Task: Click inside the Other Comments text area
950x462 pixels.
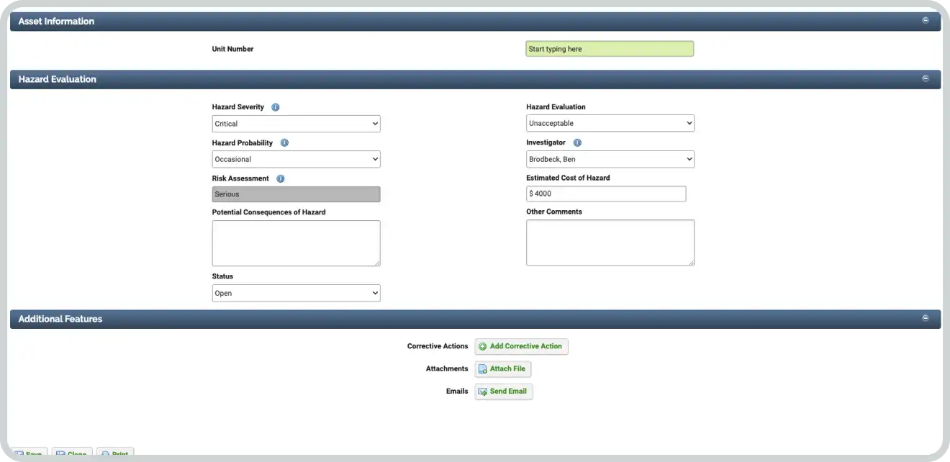Action: [x=610, y=243]
